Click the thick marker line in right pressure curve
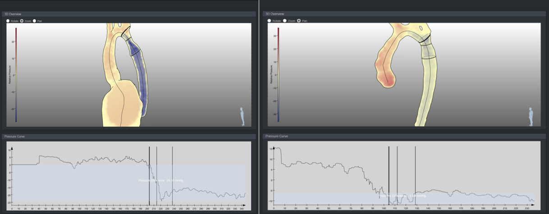The image size is (549, 214). click(x=389, y=176)
